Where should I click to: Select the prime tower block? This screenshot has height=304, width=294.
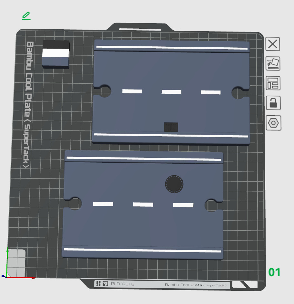[x=56, y=54]
